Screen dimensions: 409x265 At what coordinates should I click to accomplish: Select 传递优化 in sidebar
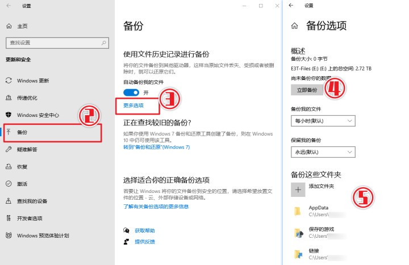pos(27,98)
